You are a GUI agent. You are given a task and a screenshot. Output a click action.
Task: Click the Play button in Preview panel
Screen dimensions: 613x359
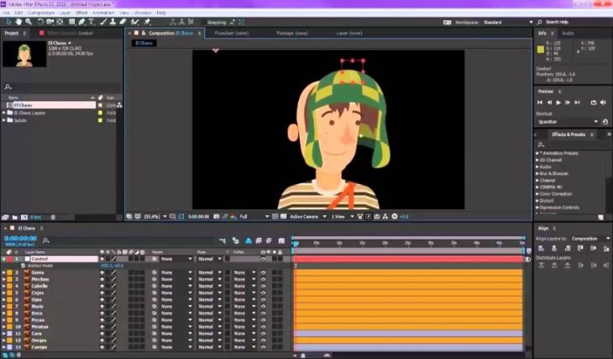558,103
